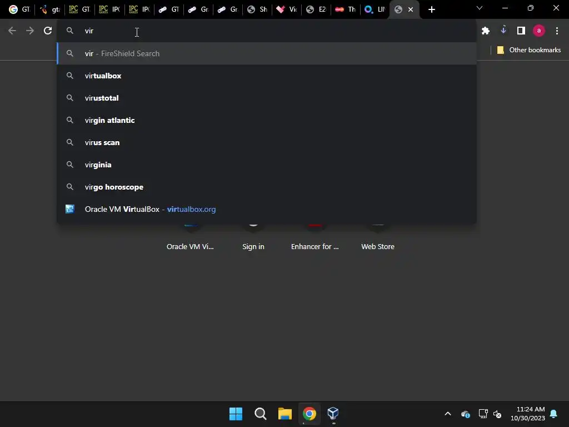Screen dimensions: 569x427
Task: Open the clock showing 11:24 AM
Action: (528, 414)
